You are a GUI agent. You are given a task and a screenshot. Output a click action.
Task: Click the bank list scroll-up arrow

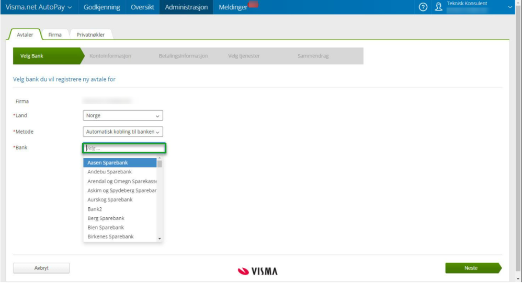[160, 158]
